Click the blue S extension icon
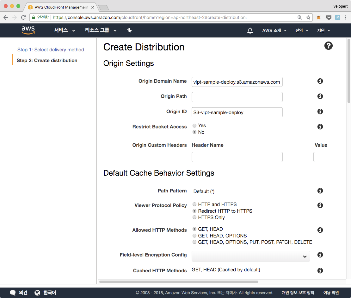 coord(338,17)
